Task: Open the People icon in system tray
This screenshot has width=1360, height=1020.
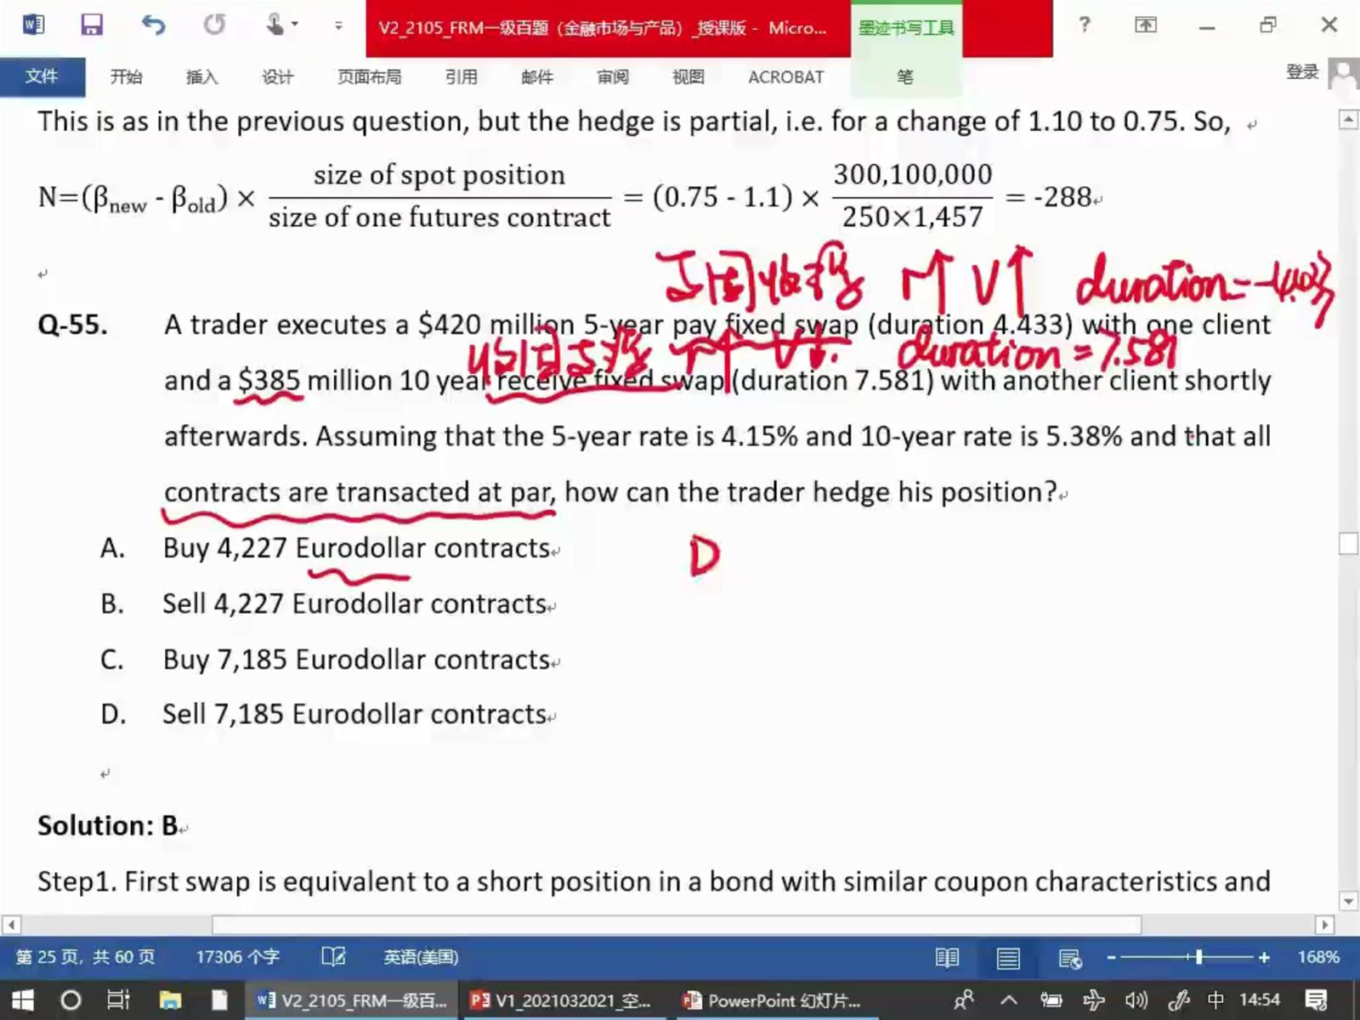Action: pos(964,1000)
